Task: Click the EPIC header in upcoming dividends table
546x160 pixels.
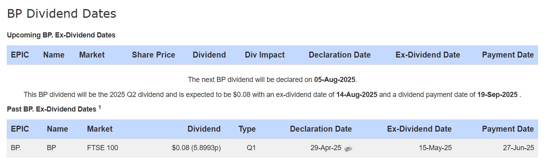Action: (x=20, y=55)
